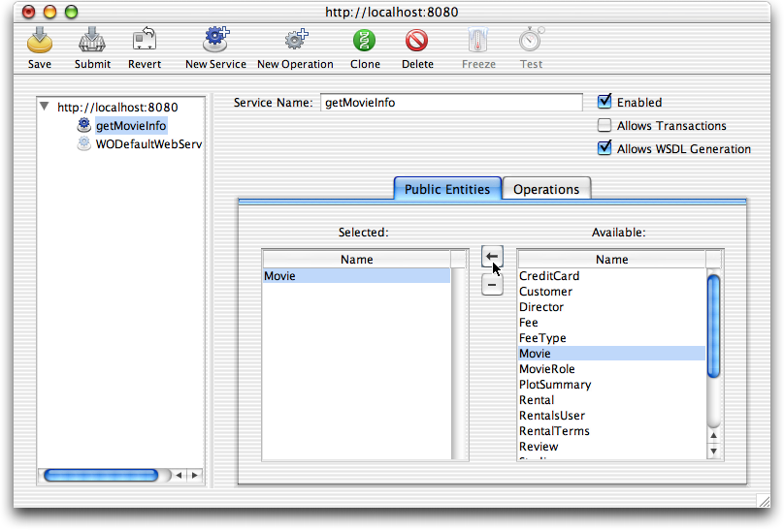This screenshot has width=784, height=530.
Task: Click Name column header of Available list
Action: pyautogui.click(x=611, y=259)
